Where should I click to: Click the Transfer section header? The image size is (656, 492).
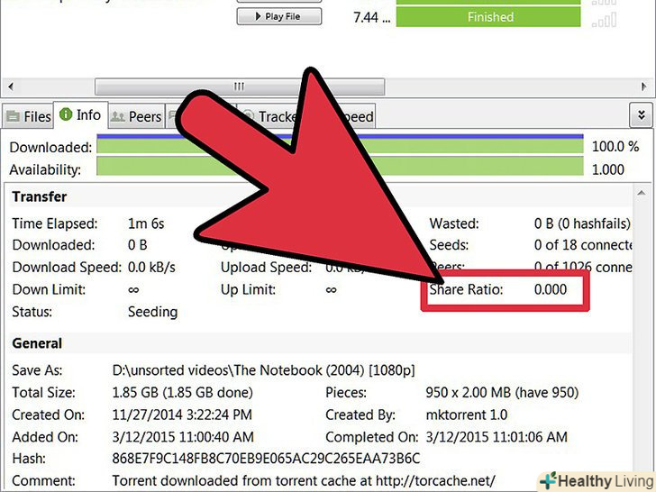(40, 196)
